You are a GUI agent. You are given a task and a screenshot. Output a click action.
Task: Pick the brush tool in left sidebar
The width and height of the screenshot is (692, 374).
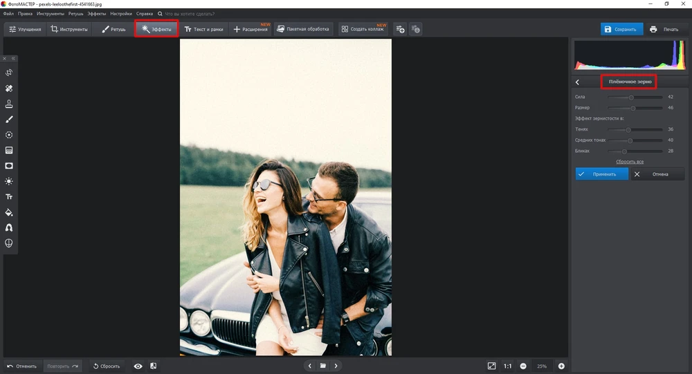[x=9, y=120]
